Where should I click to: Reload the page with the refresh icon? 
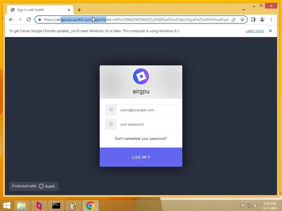click(x=29, y=20)
